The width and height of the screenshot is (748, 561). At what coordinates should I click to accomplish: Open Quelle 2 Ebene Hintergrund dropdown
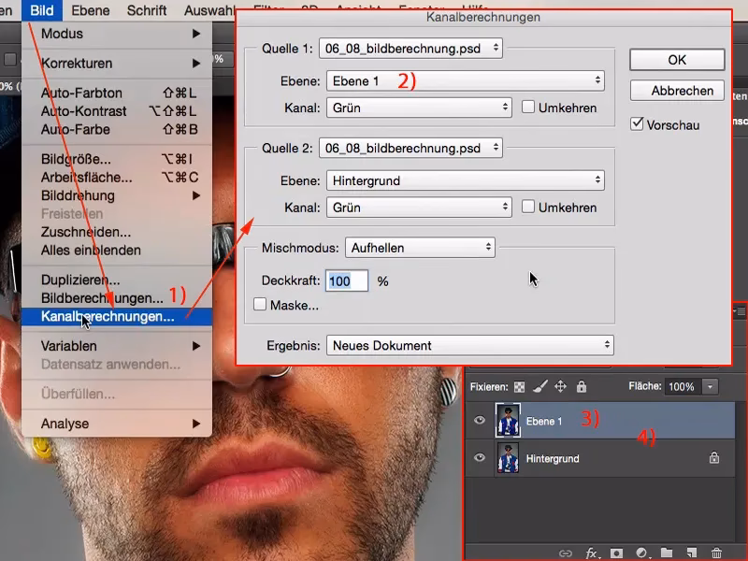[x=465, y=180]
